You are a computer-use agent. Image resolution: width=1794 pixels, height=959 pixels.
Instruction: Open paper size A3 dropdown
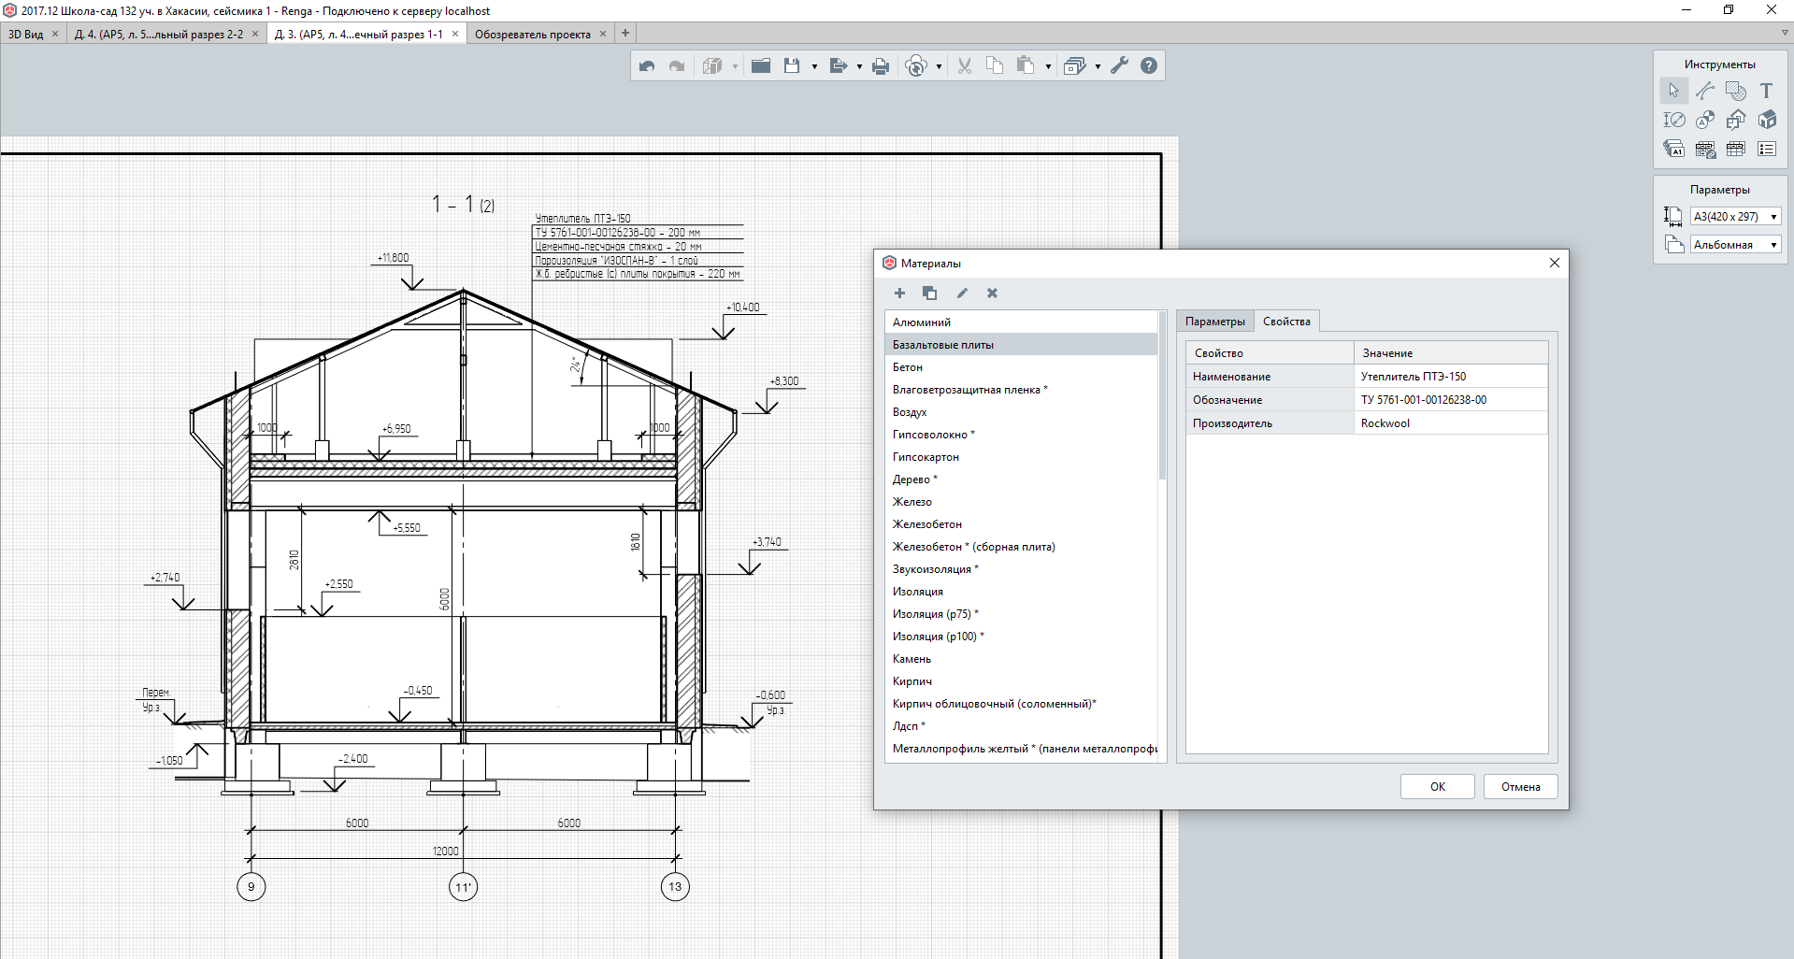tap(1735, 217)
